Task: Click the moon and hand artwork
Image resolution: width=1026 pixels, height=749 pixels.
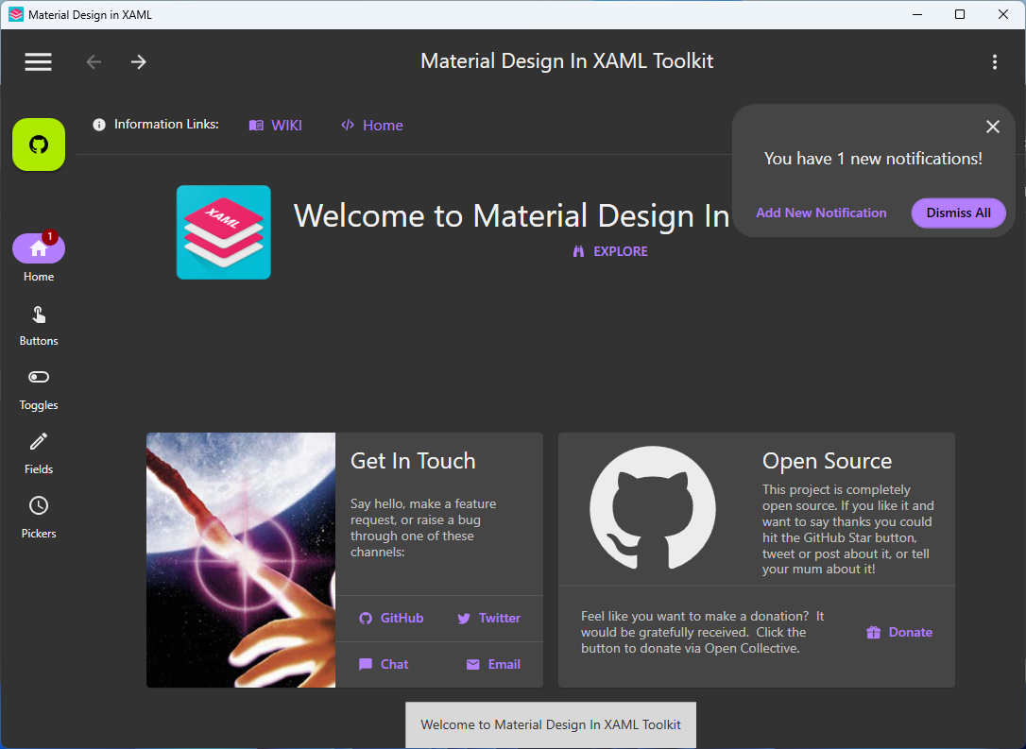Action: [241, 560]
